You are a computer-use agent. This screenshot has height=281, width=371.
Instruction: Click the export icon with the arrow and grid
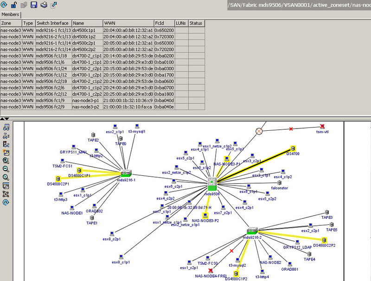click(54, 5)
